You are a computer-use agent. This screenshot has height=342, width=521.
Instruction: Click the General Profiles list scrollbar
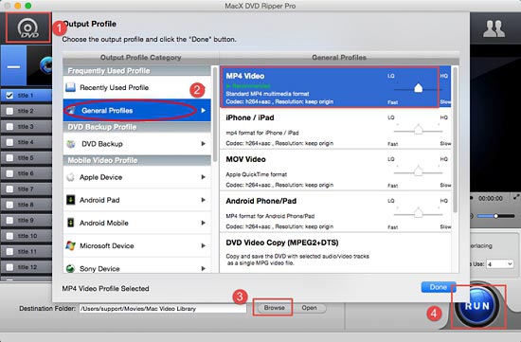click(455, 139)
